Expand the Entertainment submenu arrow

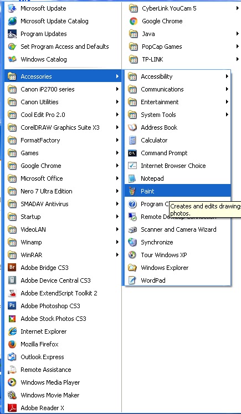tap(227, 102)
